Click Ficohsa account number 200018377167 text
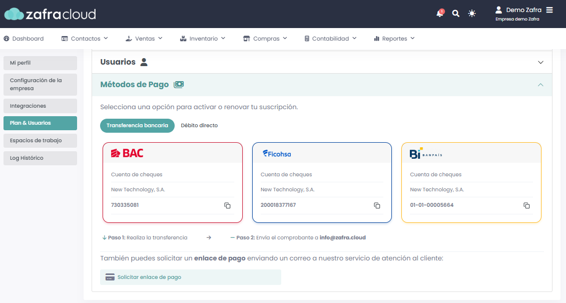The height and width of the screenshot is (303, 566). [278, 205]
